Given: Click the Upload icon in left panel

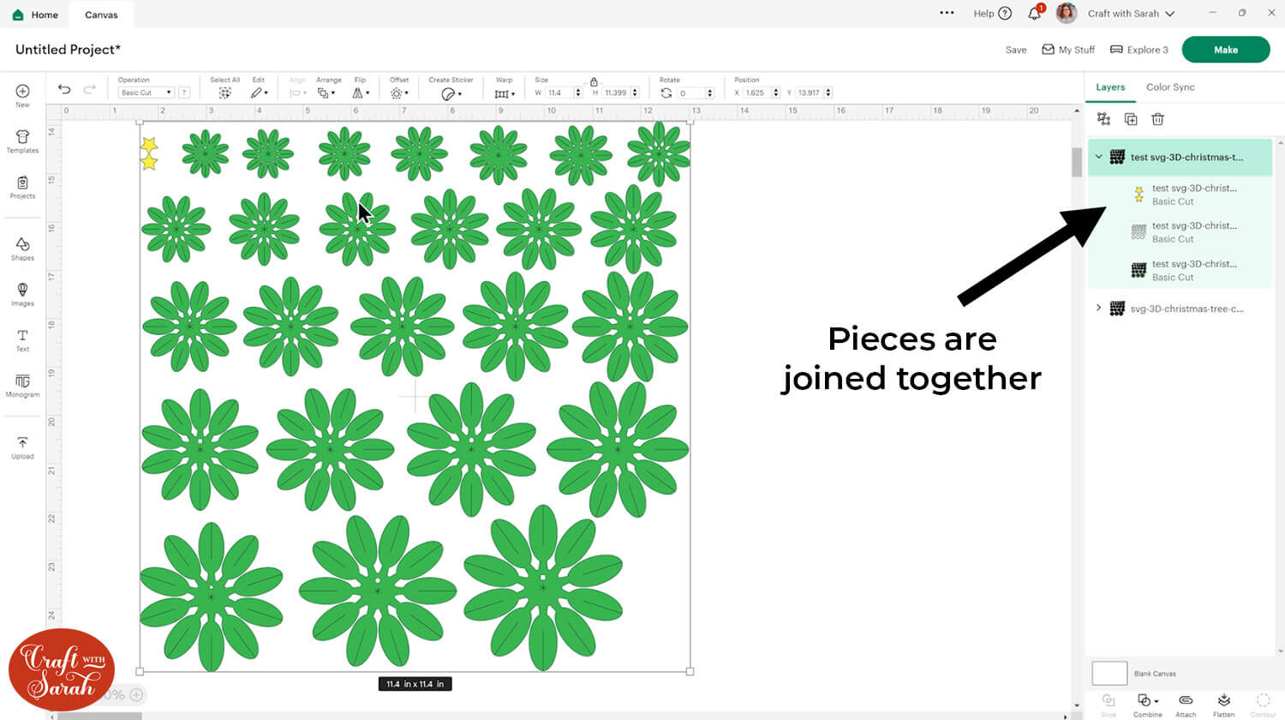Looking at the screenshot, I should [22, 447].
